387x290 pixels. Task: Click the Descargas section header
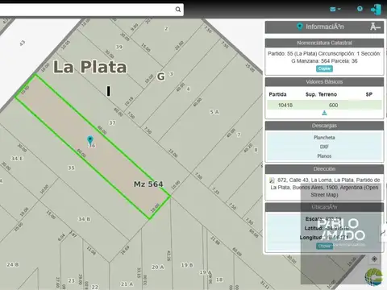[324, 126]
